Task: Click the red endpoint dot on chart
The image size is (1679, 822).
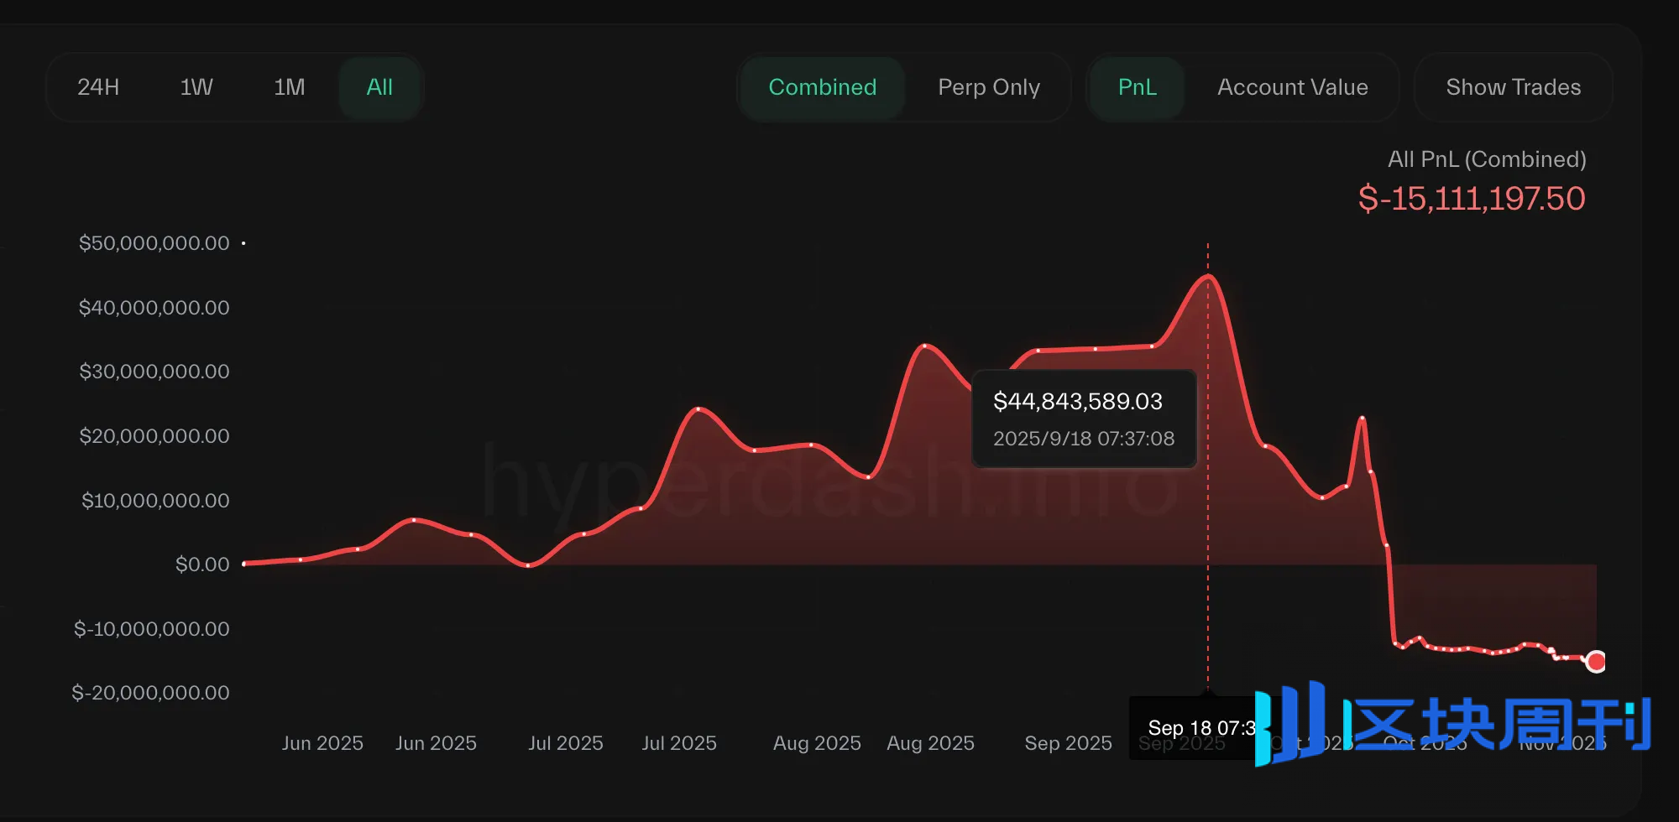Action: (x=1596, y=662)
